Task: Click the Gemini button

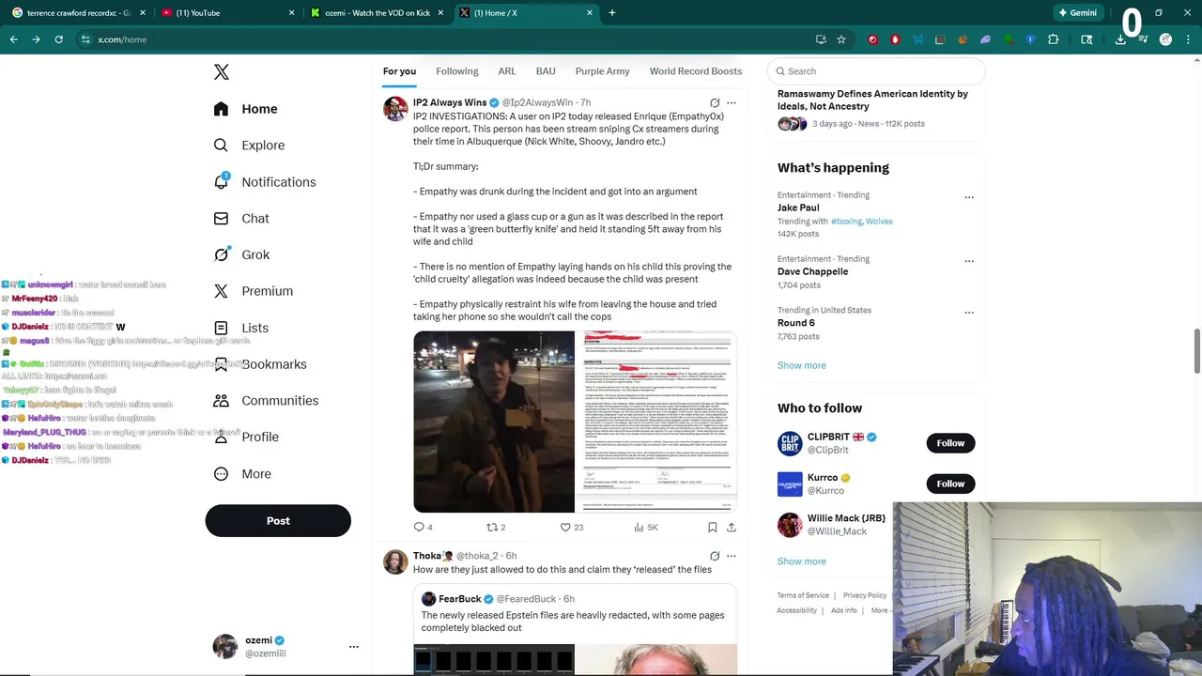Action: (x=1076, y=13)
